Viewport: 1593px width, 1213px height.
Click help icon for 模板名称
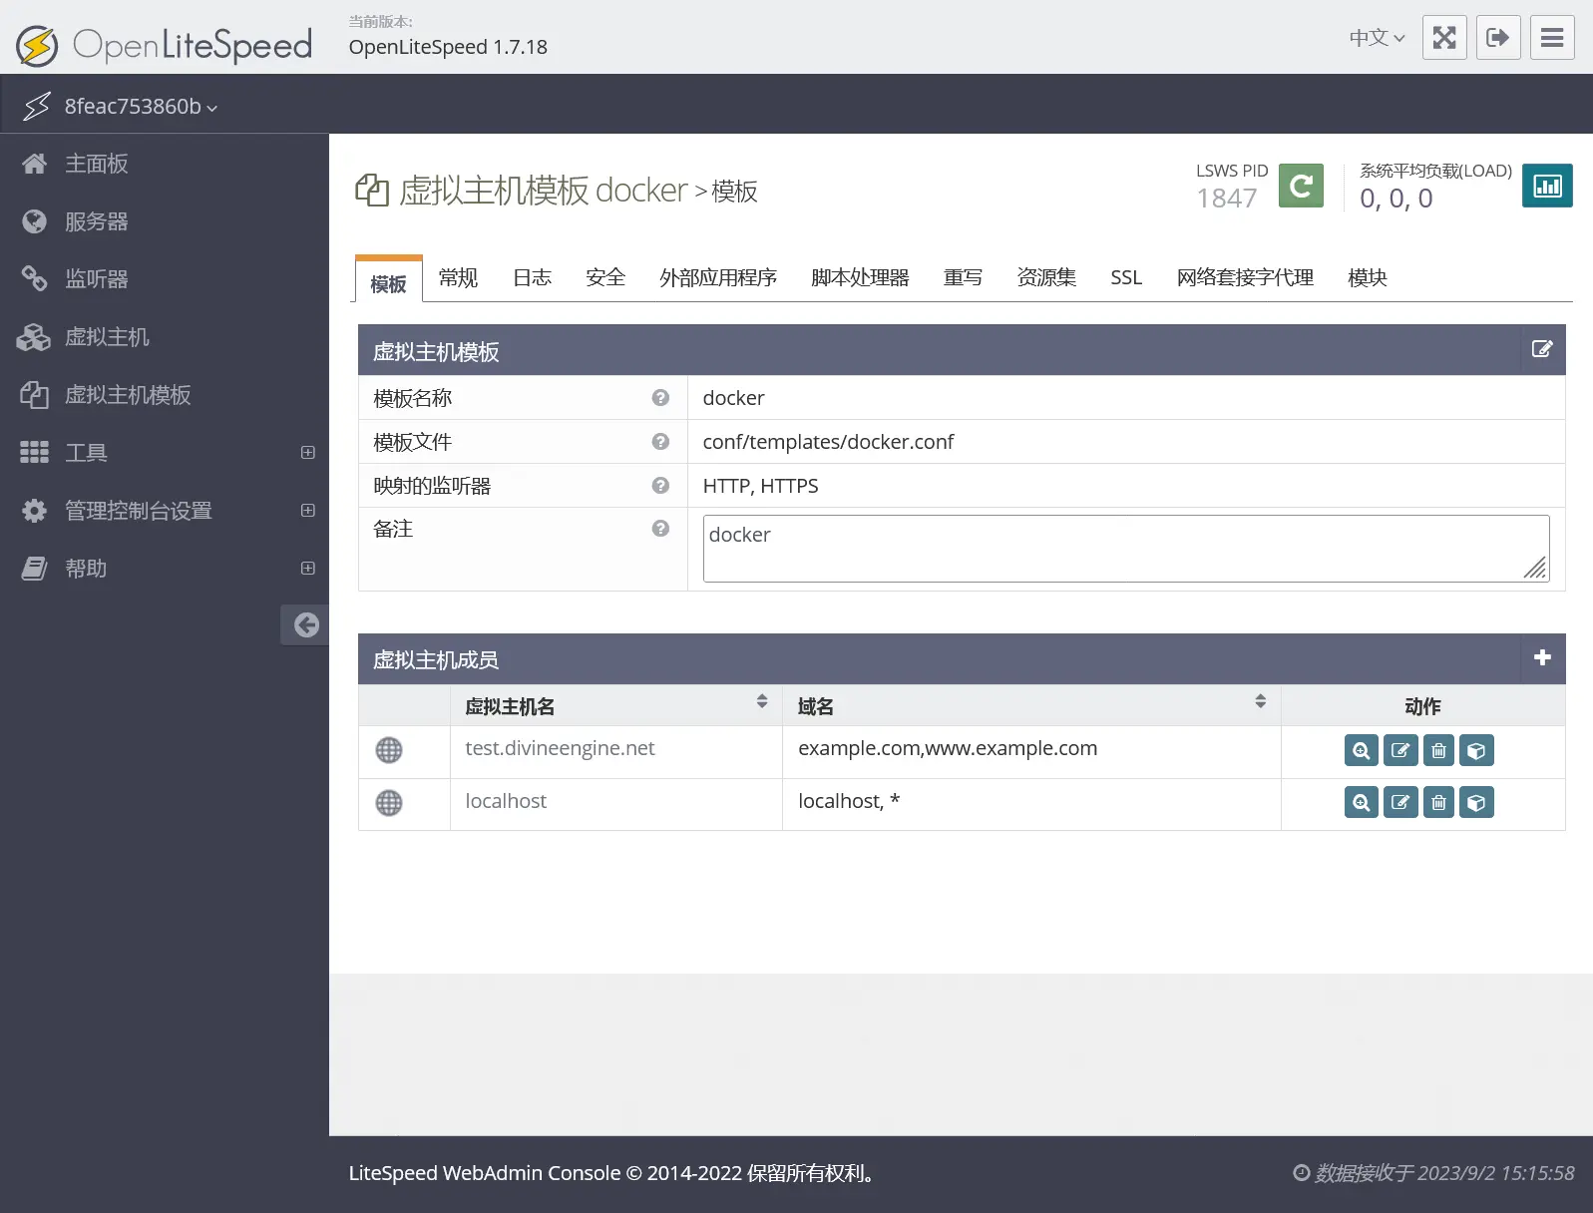[x=660, y=397]
